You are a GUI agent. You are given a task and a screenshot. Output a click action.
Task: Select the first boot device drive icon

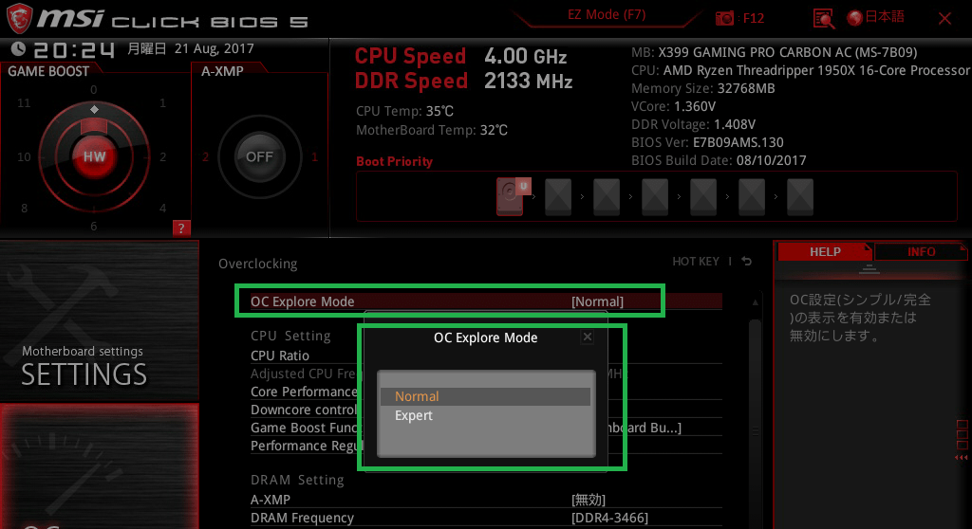(510, 196)
